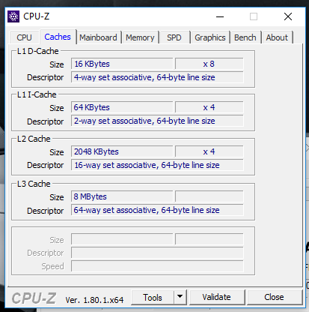Image resolution: width=309 pixels, height=312 pixels.
Task: Click the CPU-Z title text
Action: [37, 16]
